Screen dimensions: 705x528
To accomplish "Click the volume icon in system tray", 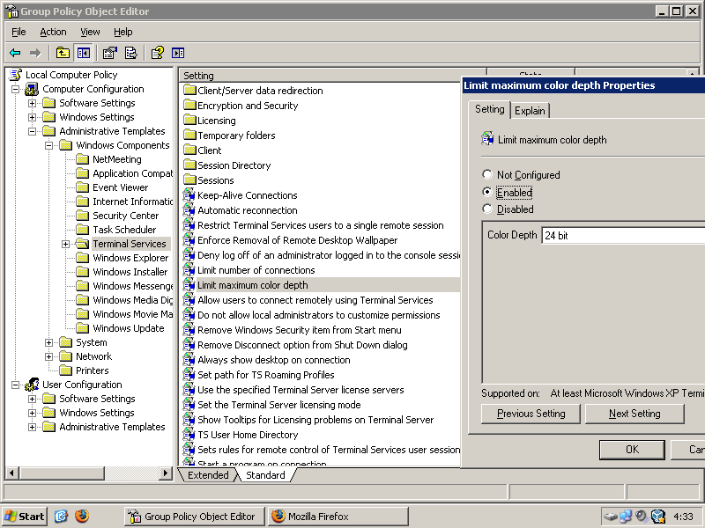I will 642,517.
